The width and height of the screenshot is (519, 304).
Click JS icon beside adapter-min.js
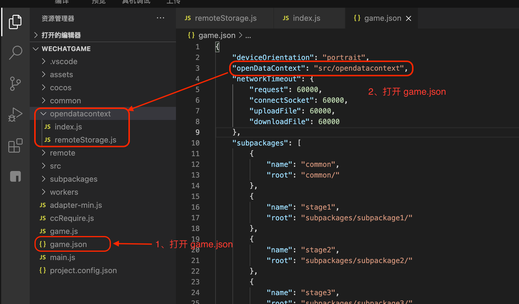(43, 205)
